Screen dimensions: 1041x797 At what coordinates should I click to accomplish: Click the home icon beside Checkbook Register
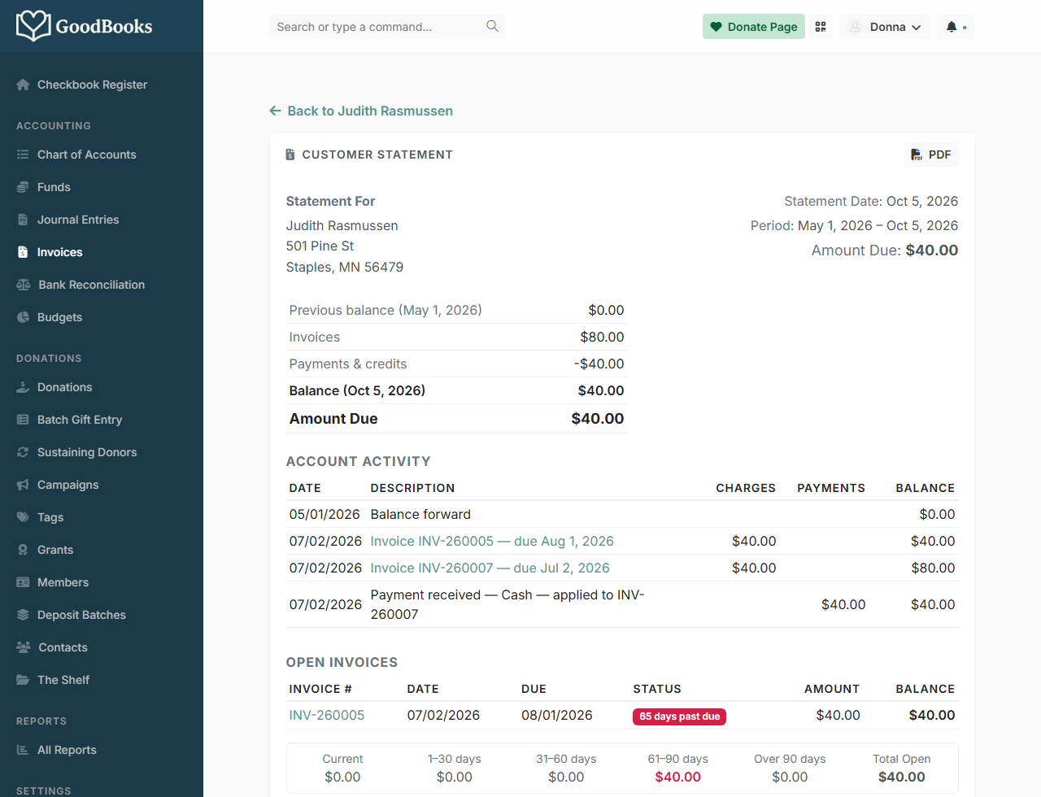click(x=23, y=85)
